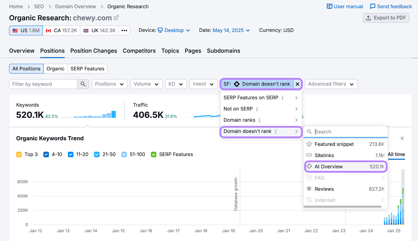Disable the SERP Features checkbox

pyautogui.click(x=153, y=154)
